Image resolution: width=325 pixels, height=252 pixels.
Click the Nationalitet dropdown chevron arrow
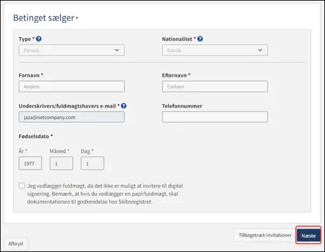click(260, 50)
